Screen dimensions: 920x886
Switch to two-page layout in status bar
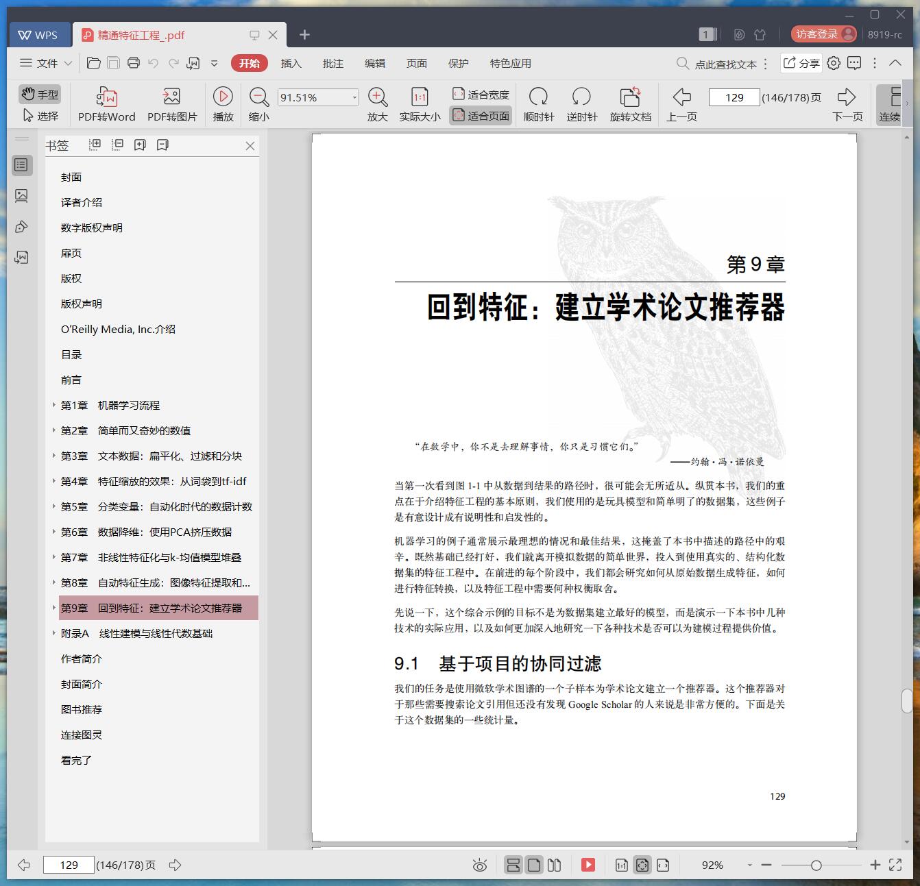[555, 865]
